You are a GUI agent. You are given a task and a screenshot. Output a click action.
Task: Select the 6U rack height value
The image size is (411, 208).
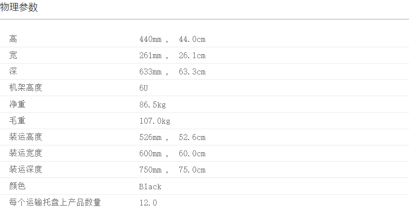144,88
